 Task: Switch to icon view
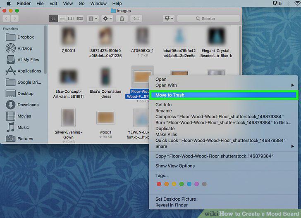point(53,19)
